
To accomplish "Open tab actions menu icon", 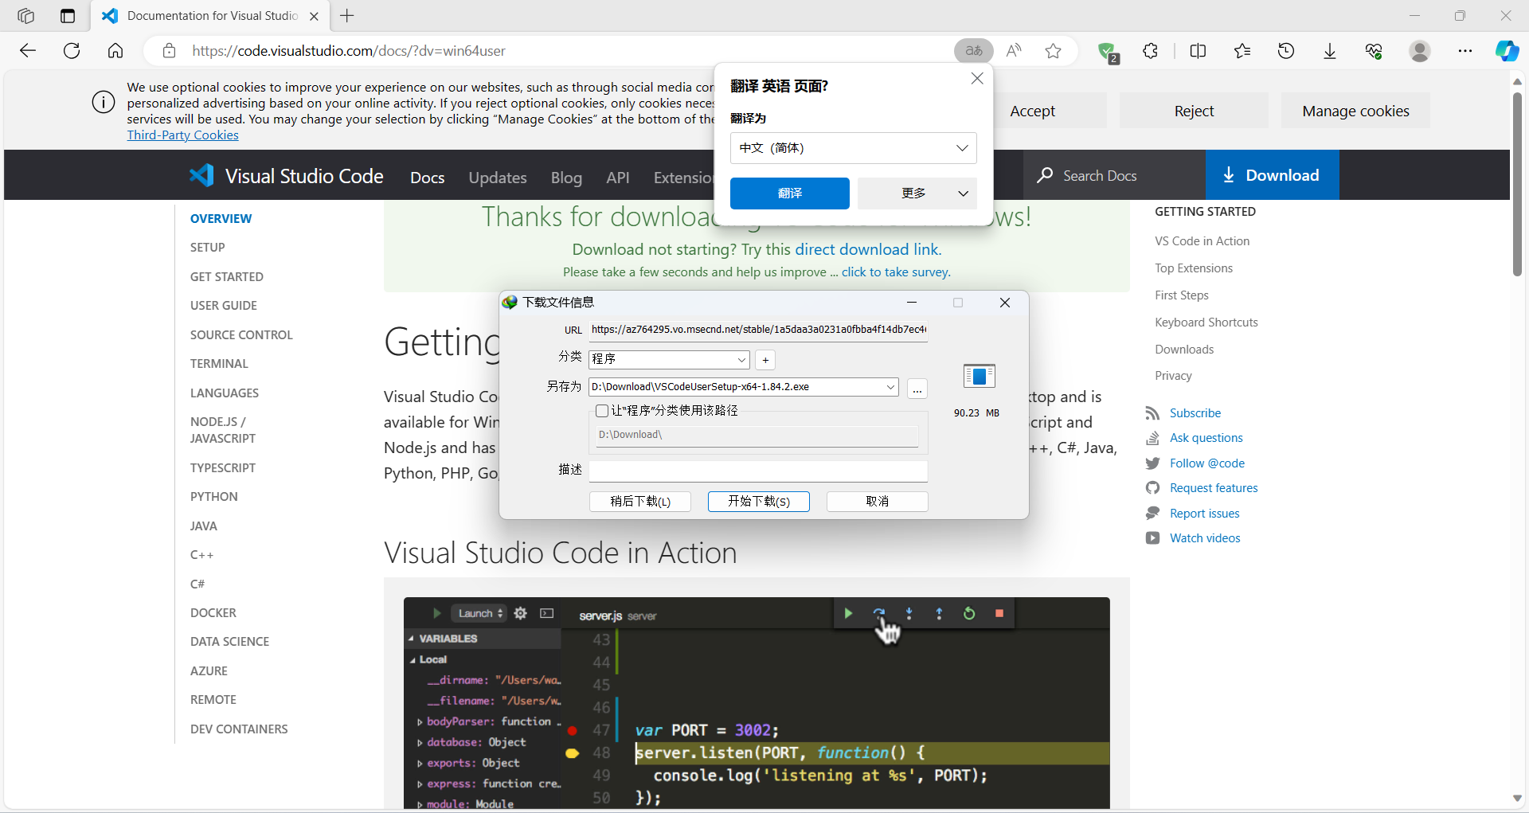I will 68,16.
